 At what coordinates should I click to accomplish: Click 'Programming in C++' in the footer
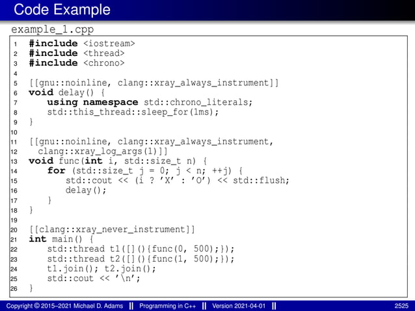(x=168, y=306)
